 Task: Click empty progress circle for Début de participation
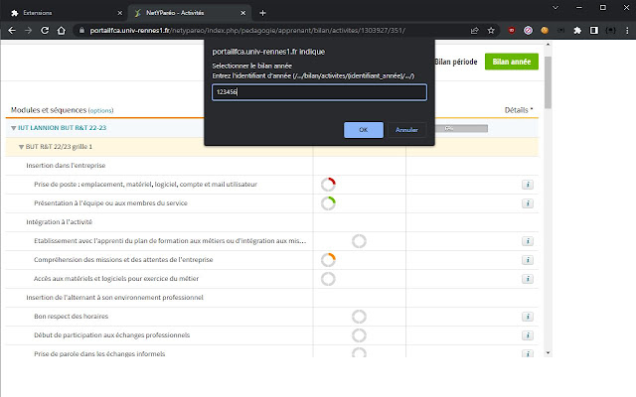pyautogui.click(x=359, y=335)
